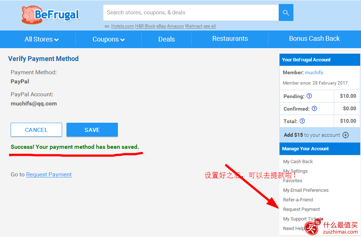Open the Hotels.com example link

tap(123, 26)
